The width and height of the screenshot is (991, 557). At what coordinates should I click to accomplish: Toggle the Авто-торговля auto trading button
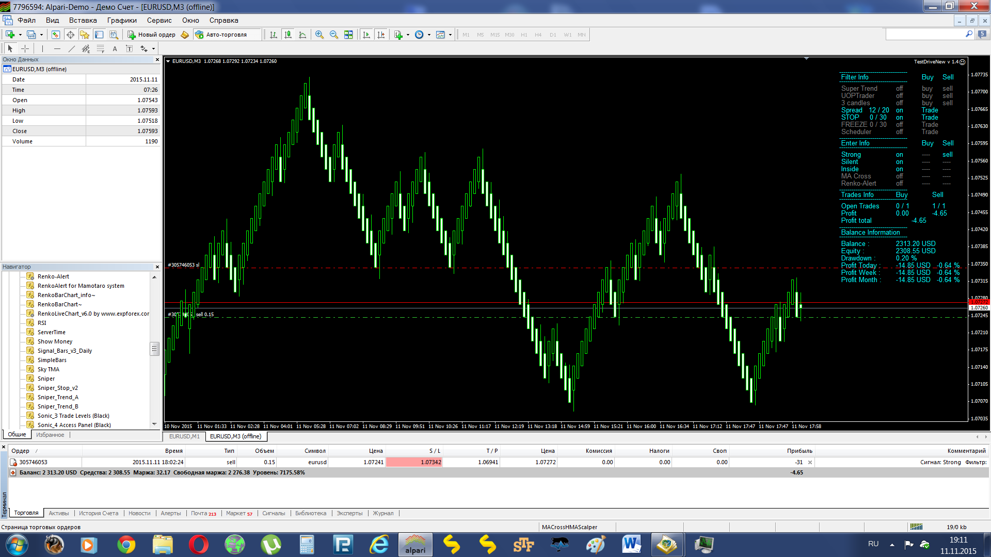click(221, 35)
